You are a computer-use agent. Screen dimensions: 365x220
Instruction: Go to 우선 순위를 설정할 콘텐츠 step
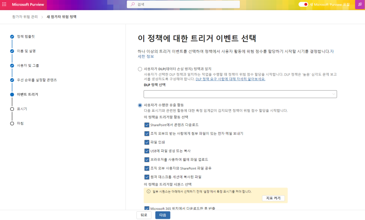click(37, 80)
